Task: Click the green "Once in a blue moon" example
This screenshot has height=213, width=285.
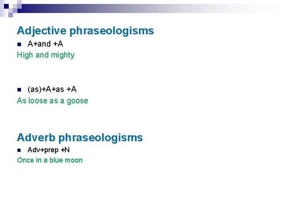Action: [49, 160]
